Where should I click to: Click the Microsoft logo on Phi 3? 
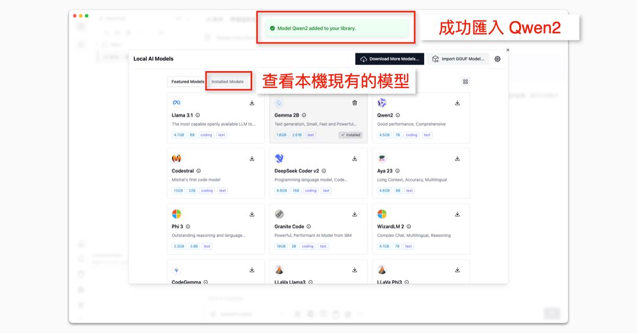pos(177,214)
